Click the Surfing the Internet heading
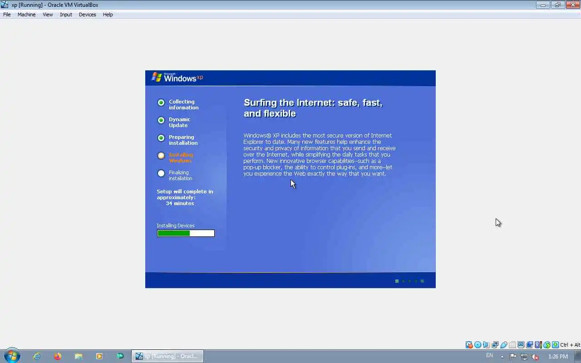The width and height of the screenshot is (581, 363). pos(313,108)
